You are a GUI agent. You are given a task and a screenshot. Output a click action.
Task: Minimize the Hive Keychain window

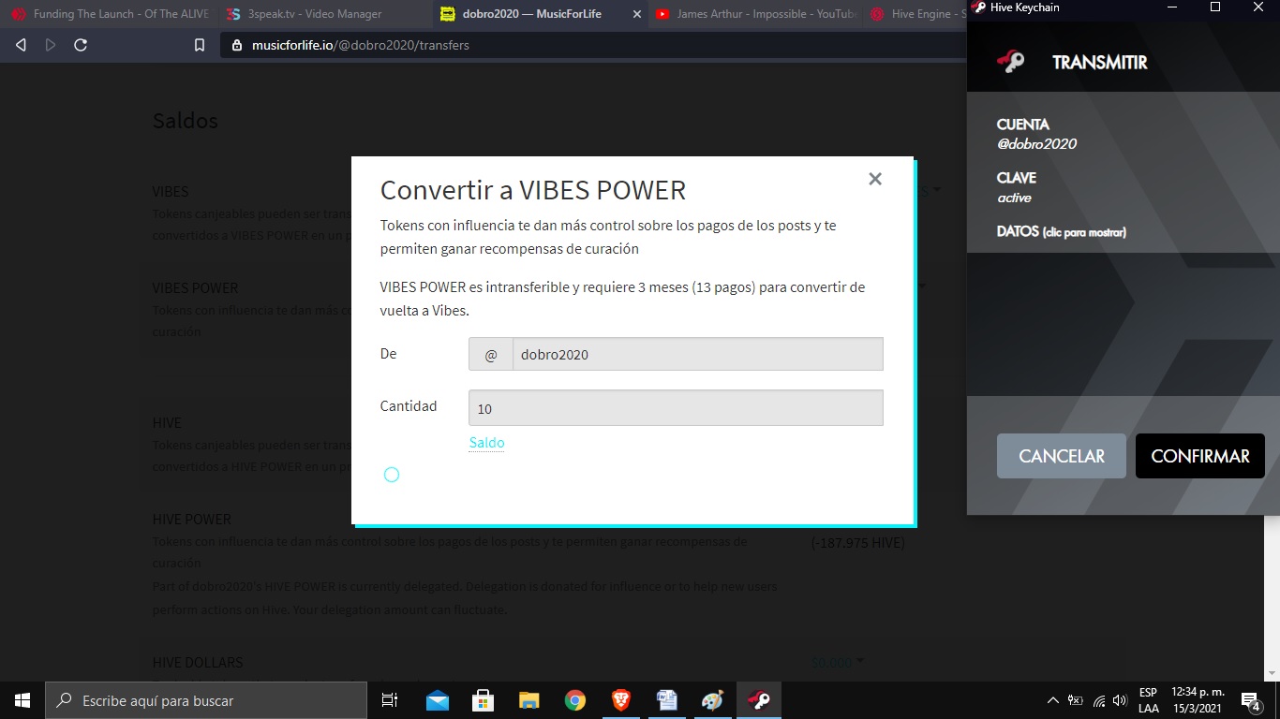click(1173, 7)
